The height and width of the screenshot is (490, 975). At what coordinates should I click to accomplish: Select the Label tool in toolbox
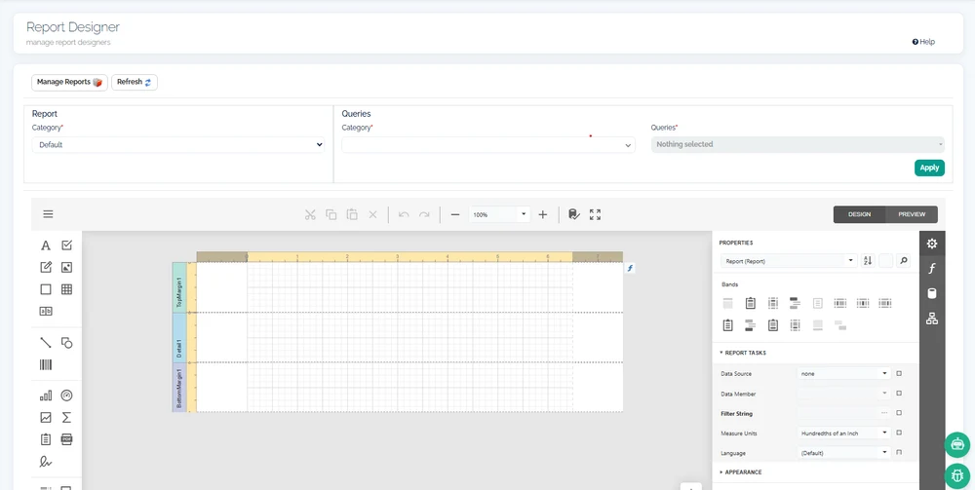(46, 245)
